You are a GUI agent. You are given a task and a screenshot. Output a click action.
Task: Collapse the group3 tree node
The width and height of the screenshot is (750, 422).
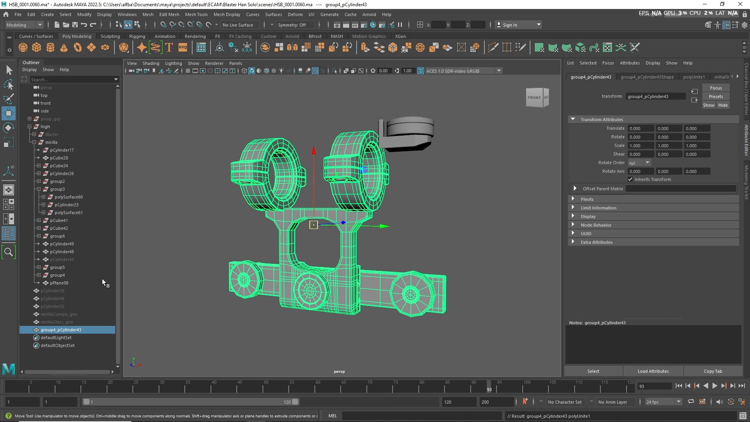pyautogui.click(x=39, y=189)
